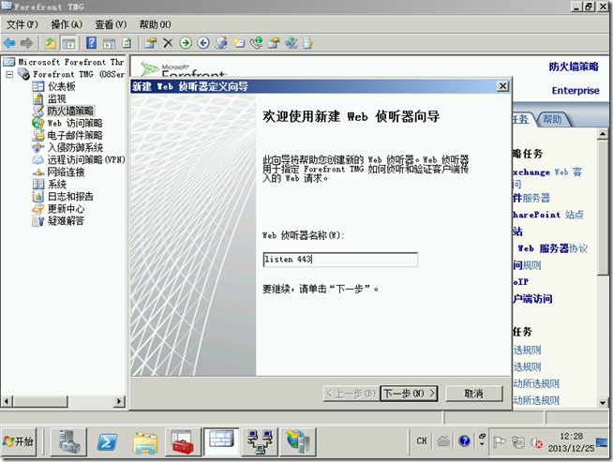Click the tray blue help icon
The height and width of the screenshot is (462, 613).
[465, 440]
